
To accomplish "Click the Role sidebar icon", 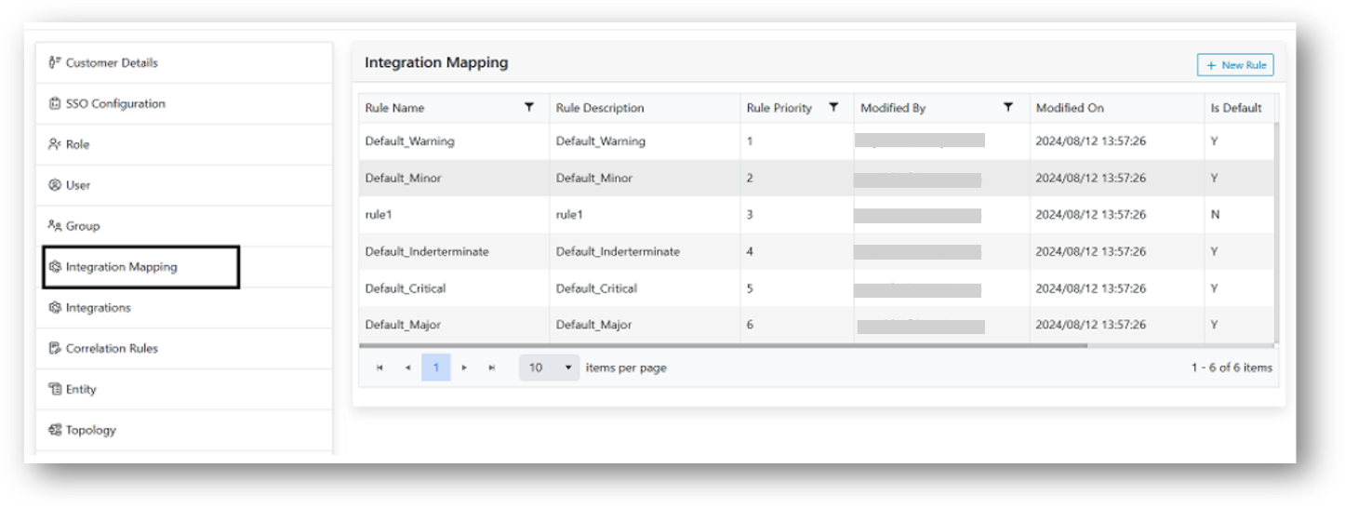I will point(54,145).
